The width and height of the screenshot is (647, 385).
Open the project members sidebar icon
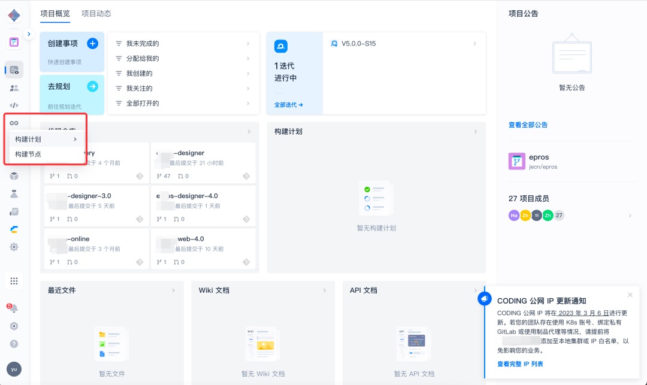pyautogui.click(x=14, y=88)
